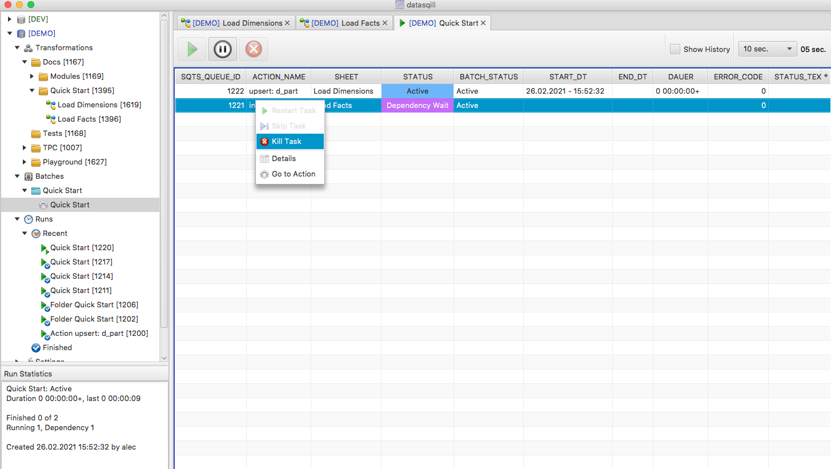Open run Quick Start [1220] icon
This screenshot has height=469, width=831.
click(44, 248)
